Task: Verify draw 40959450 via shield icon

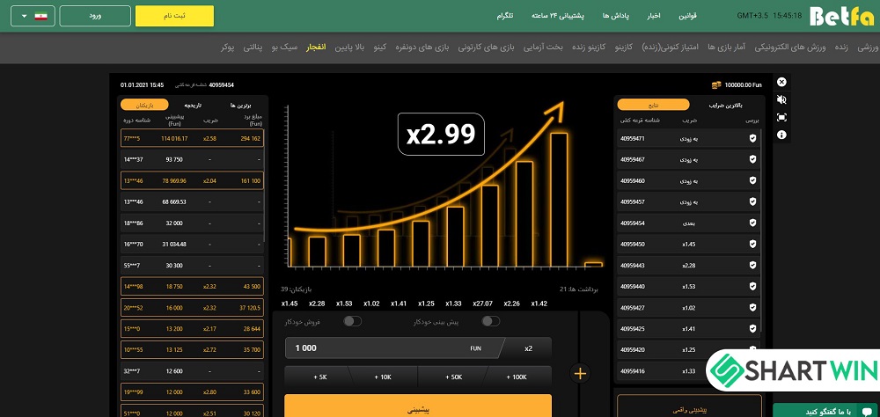Action: point(752,245)
